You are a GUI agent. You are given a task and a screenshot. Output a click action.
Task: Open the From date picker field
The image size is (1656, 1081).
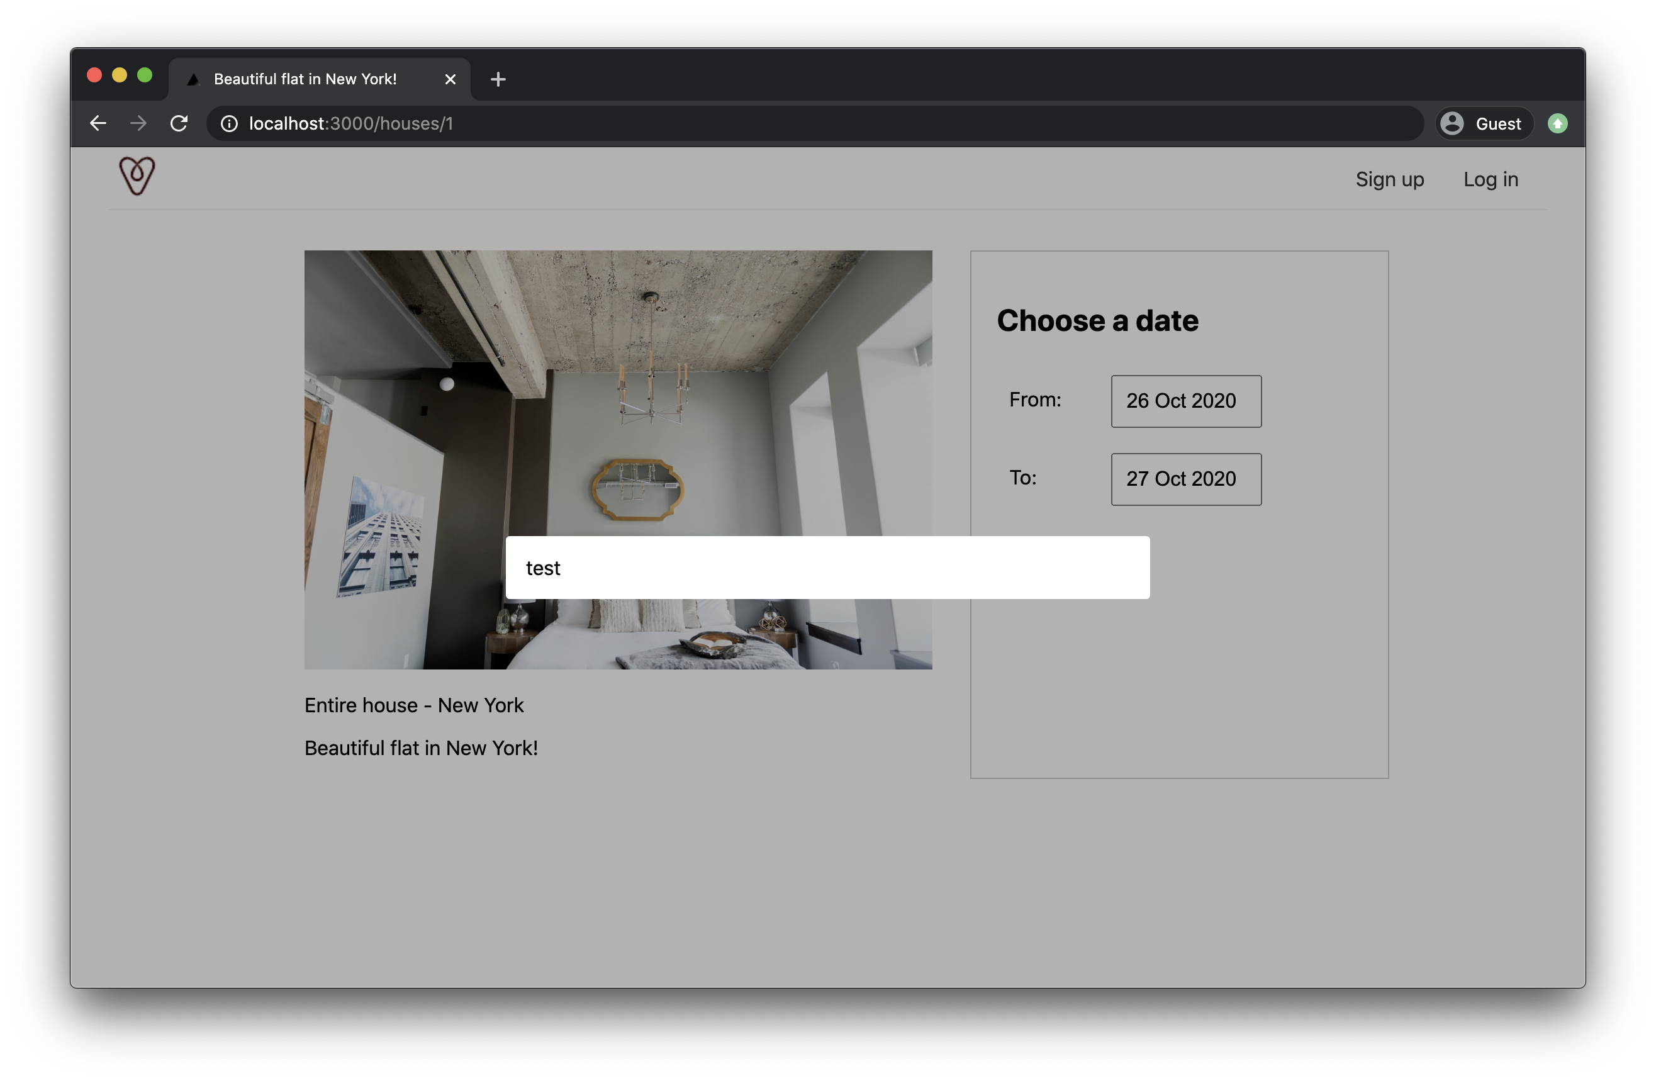pyautogui.click(x=1185, y=401)
